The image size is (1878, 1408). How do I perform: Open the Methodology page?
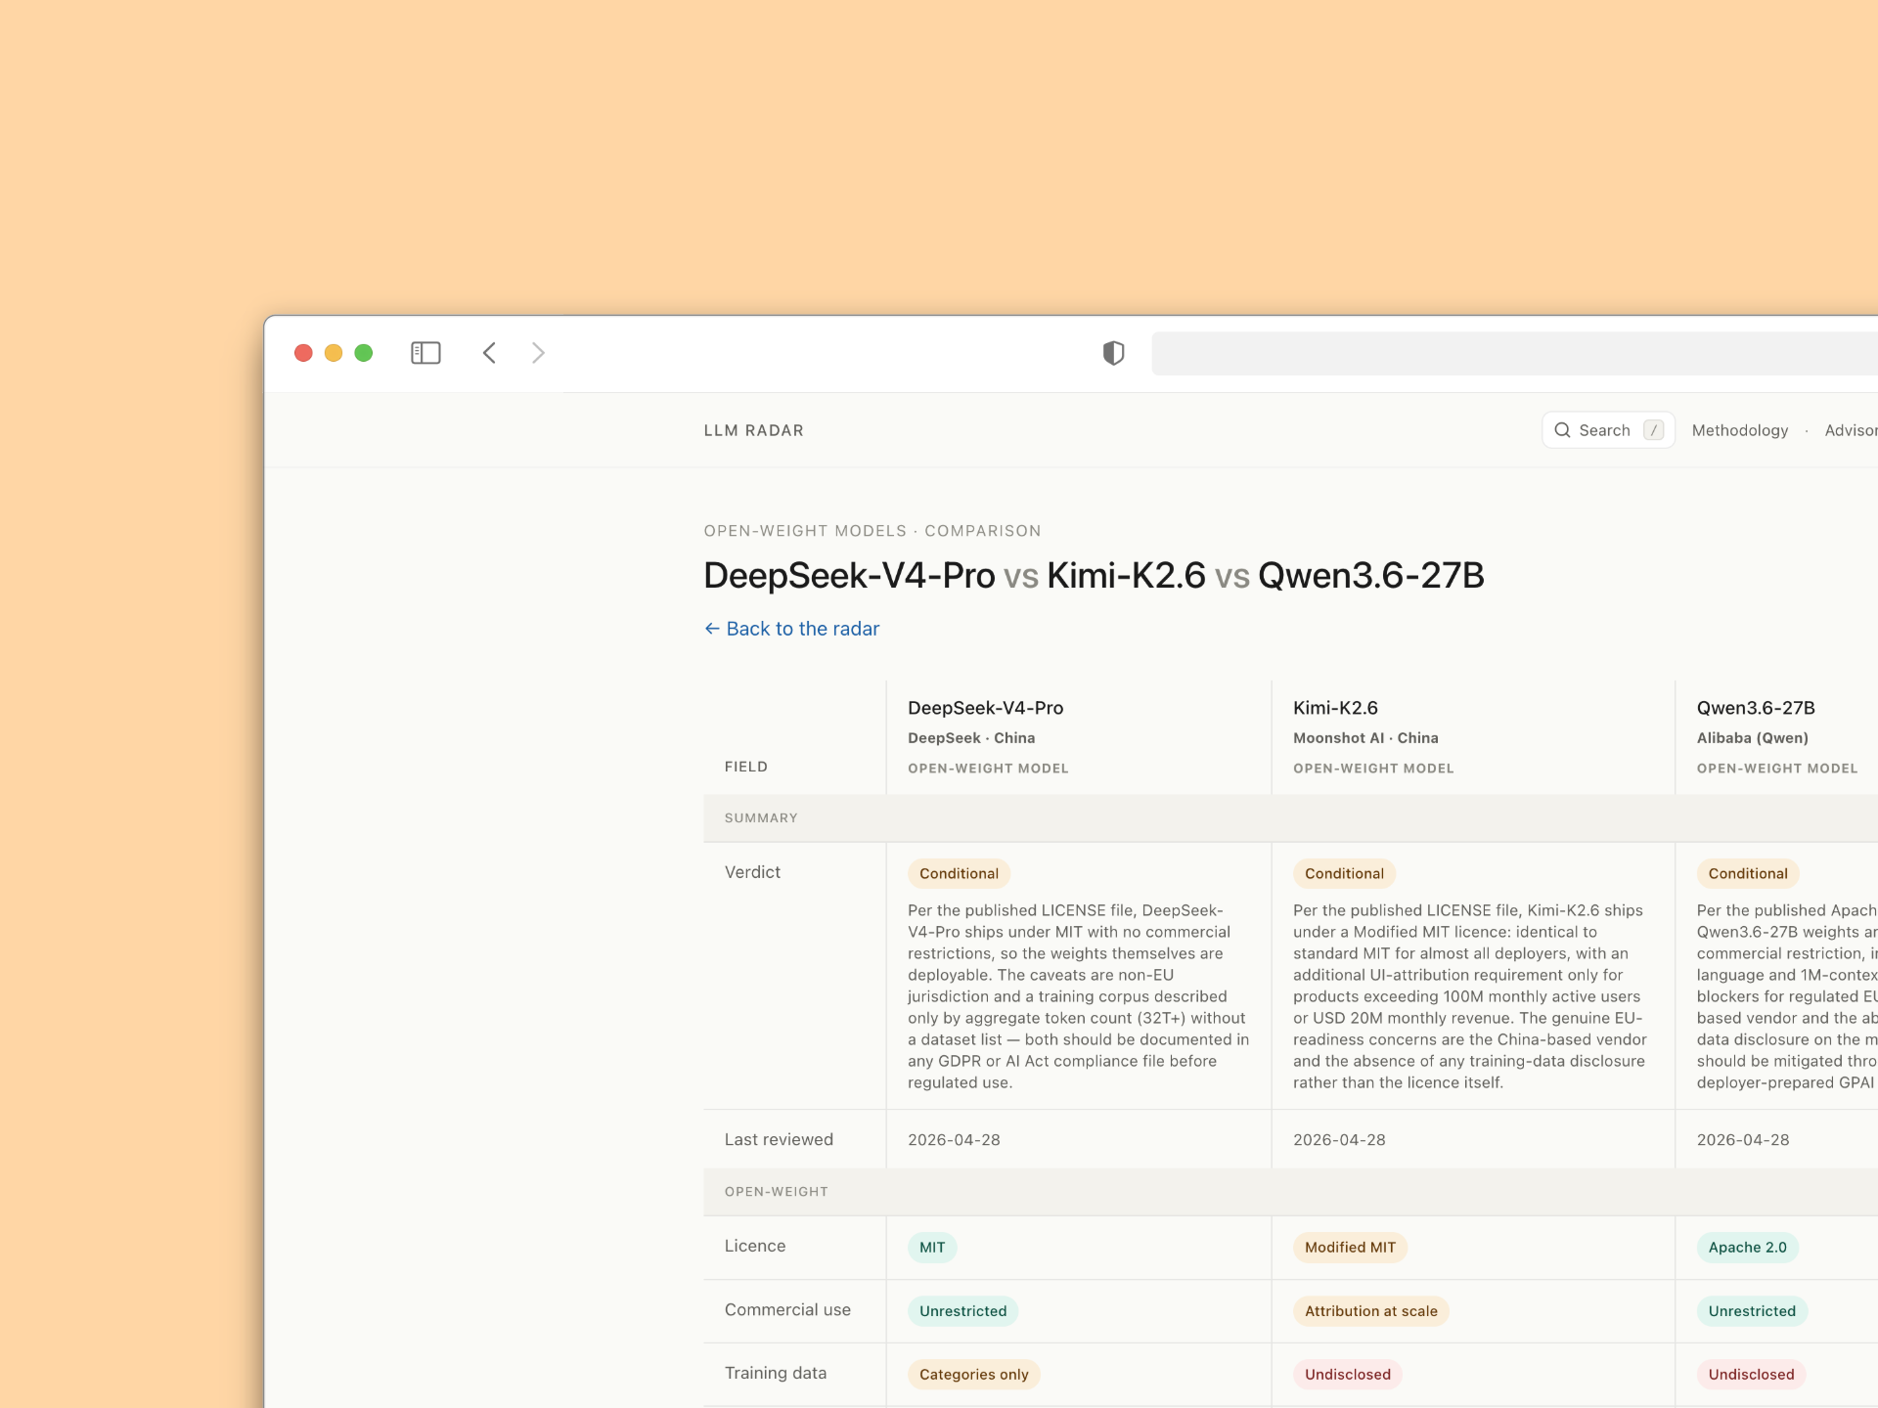pos(1739,430)
